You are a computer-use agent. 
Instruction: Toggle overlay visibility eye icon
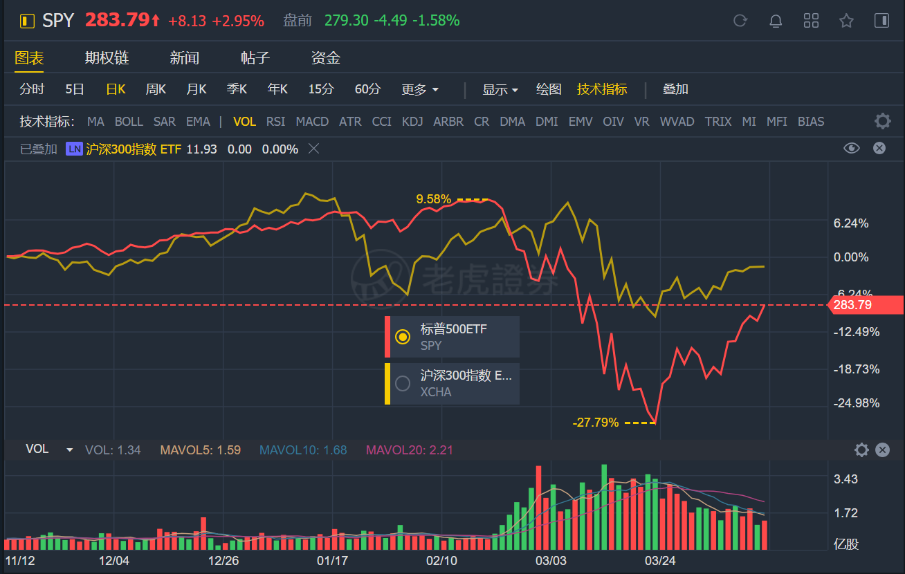[x=852, y=148]
